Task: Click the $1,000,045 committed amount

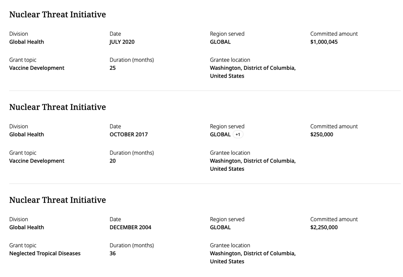Action: pos(324,42)
